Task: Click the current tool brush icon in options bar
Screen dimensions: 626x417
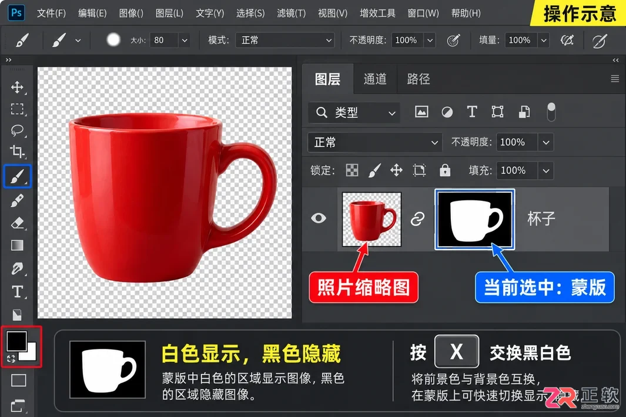Action: [22, 41]
